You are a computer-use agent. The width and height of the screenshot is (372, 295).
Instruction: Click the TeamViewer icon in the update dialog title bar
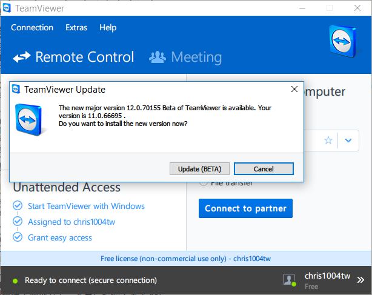point(16,90)
